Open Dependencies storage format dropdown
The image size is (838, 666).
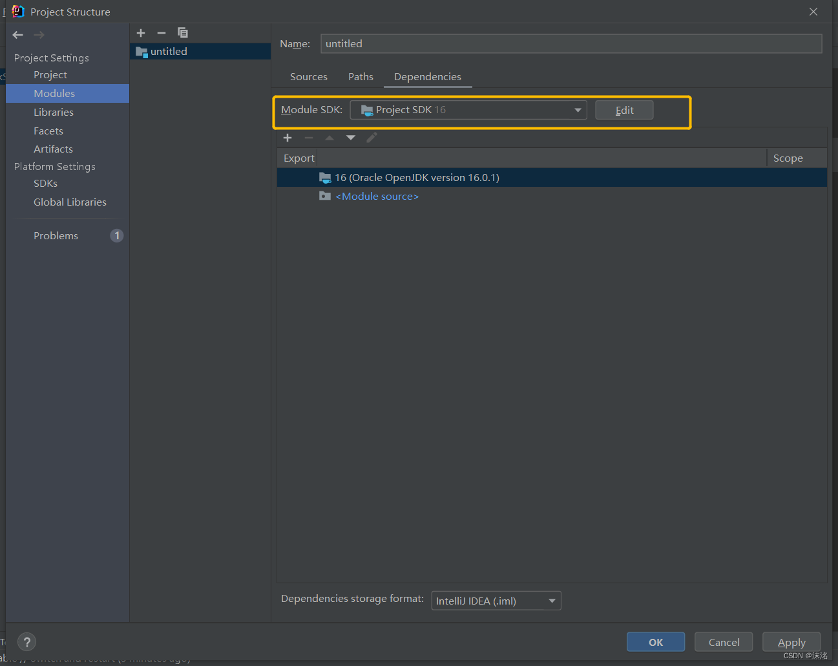point(496,601)
